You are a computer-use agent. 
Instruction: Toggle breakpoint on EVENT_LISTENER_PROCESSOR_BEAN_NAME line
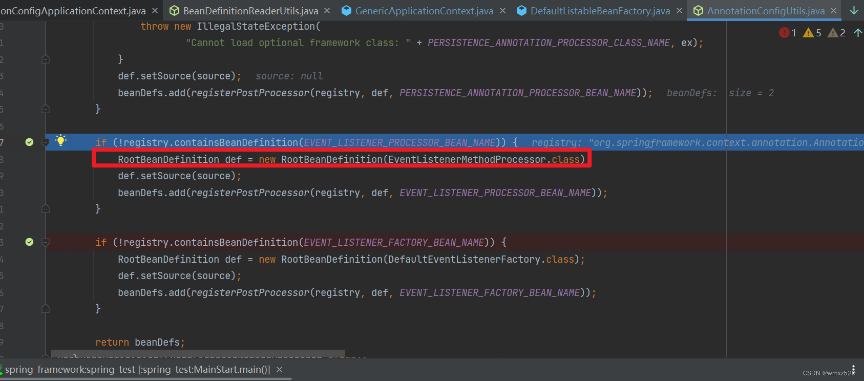[x=29, y=142]
